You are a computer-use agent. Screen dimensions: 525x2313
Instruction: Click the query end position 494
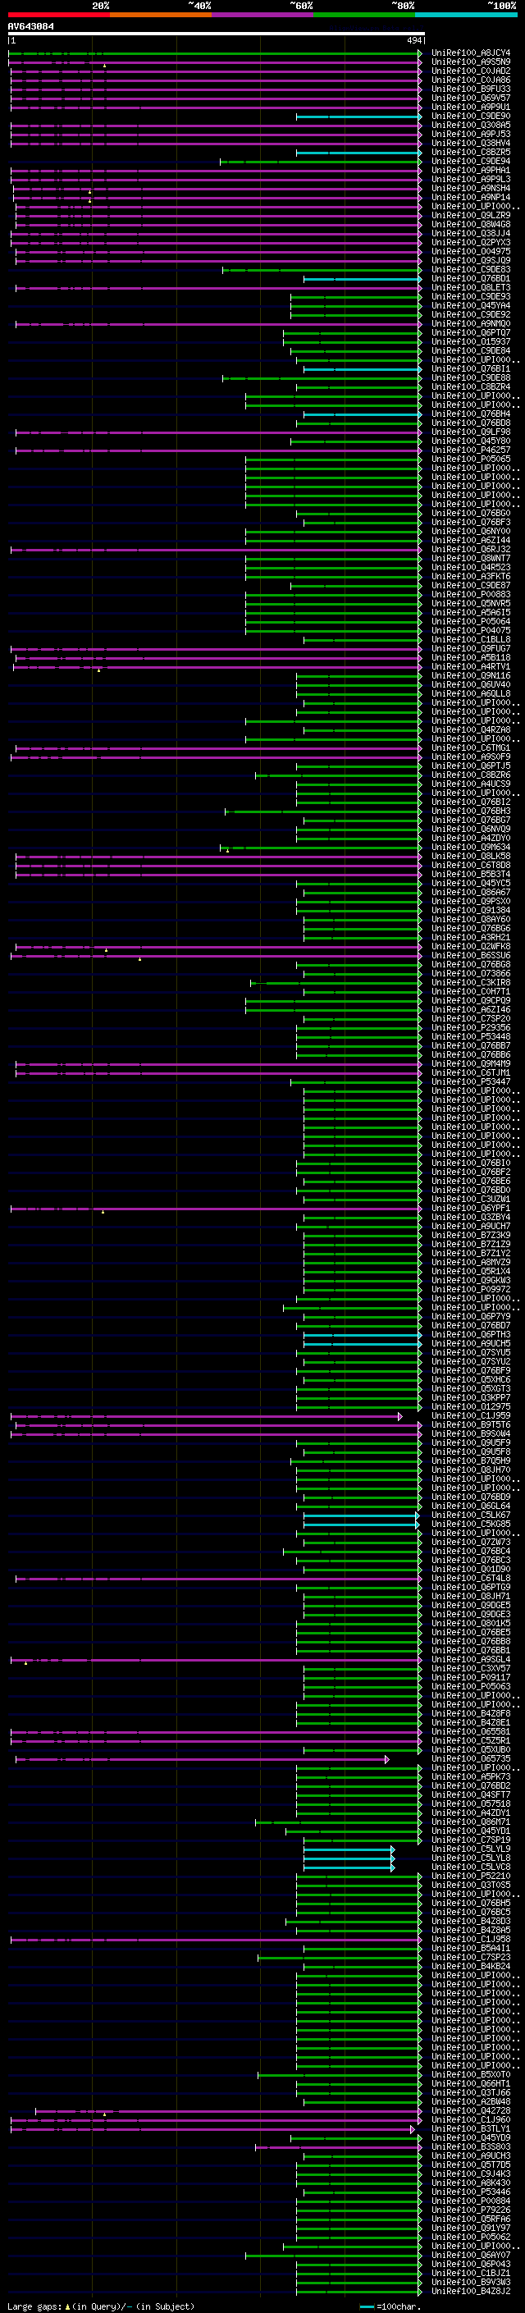coord(414,41)
